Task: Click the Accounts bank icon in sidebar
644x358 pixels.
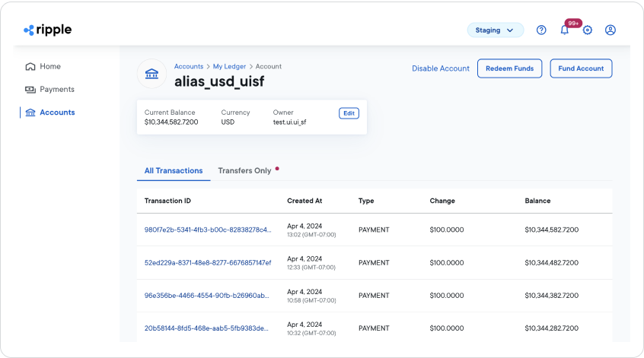Action: click(x=30, y=112)
